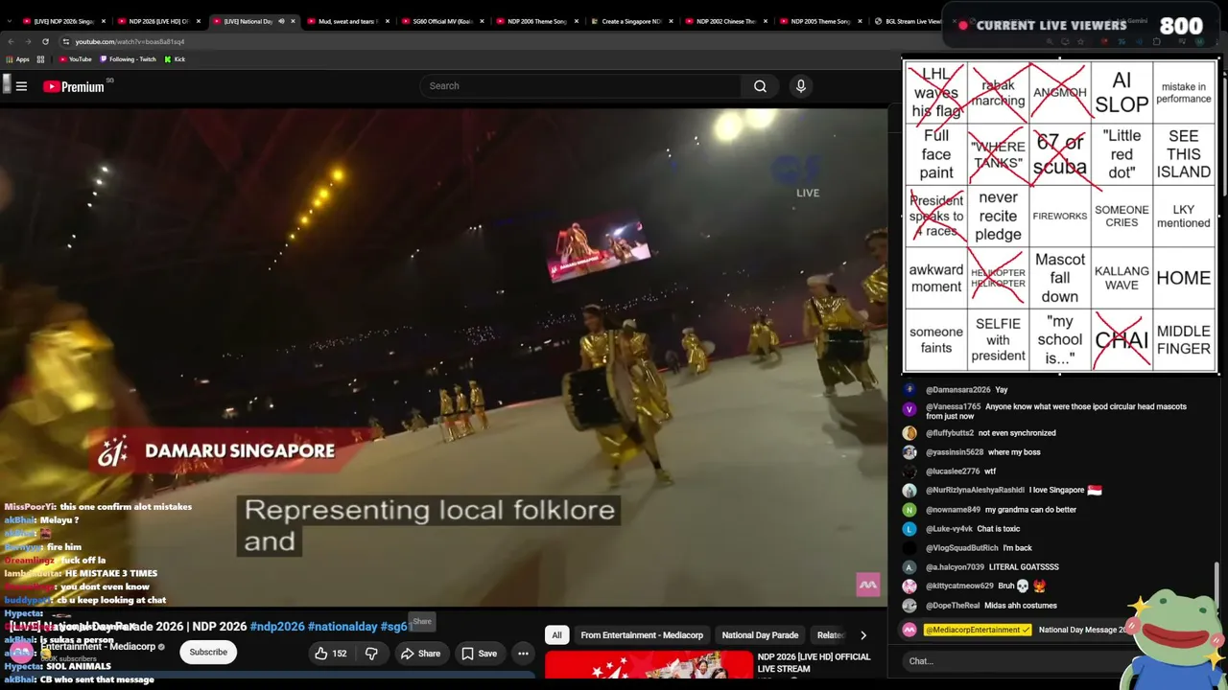This screenshot has height=690, width=1228.
Task: Open the Following - Twitch bookmark
Action: click(x=128, y=59)
